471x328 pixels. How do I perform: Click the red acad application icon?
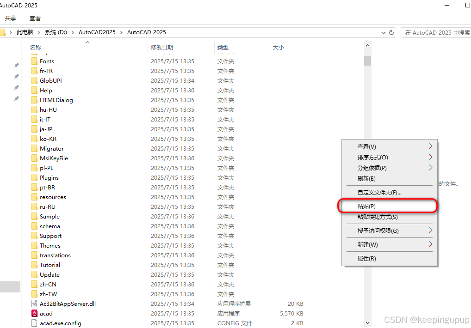point(34,313)
